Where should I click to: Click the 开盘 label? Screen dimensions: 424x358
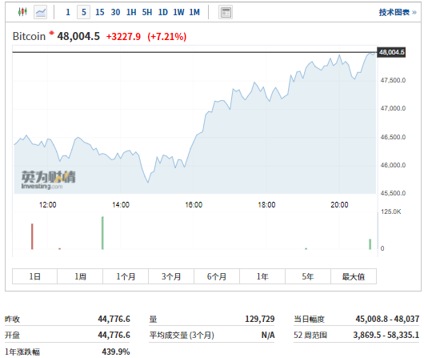point(12,336)
